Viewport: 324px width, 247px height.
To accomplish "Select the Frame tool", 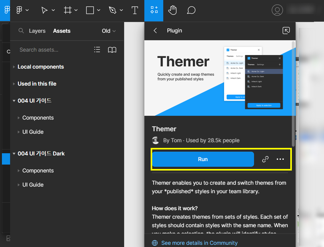I will click(67, 10).
